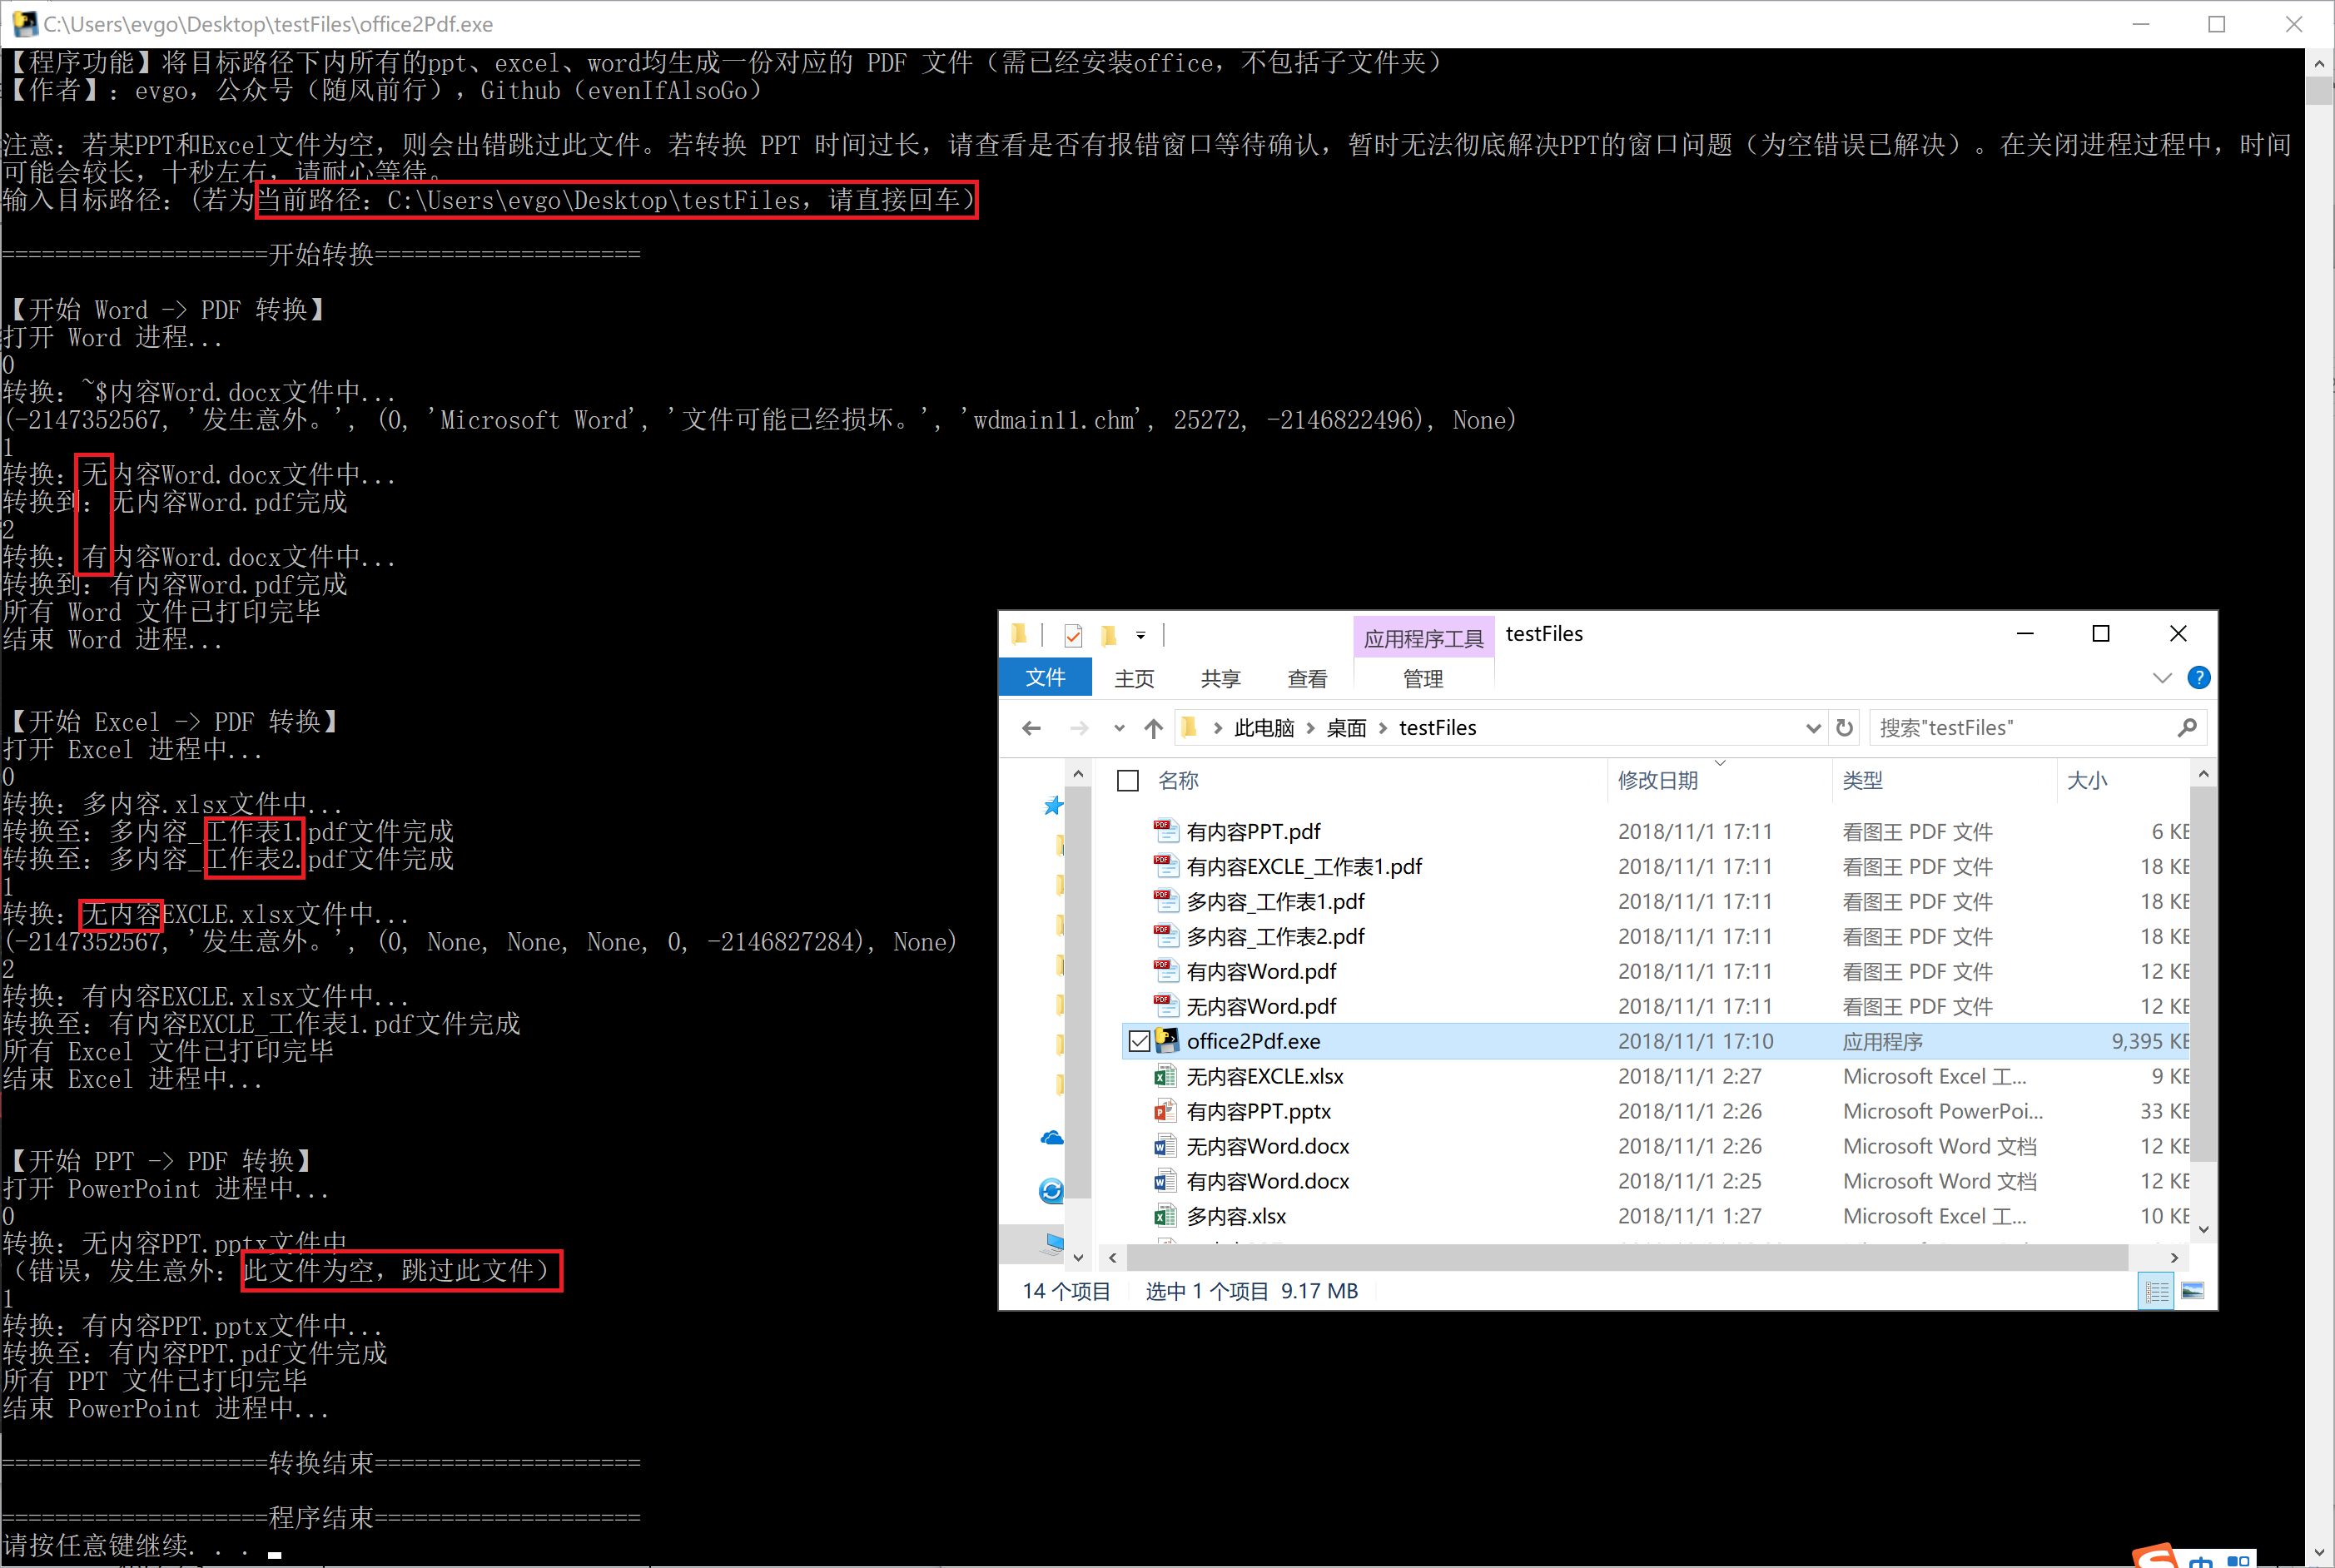
Task: Switch to large icons view button
Action: coord(2192,1291)
